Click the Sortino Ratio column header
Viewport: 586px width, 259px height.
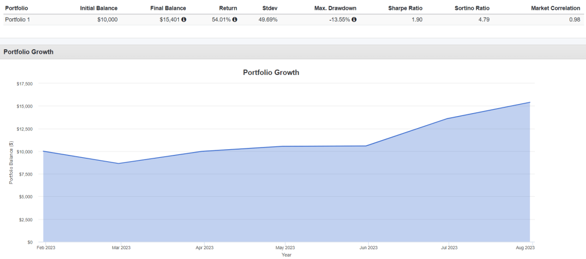(x=471, y=8)
